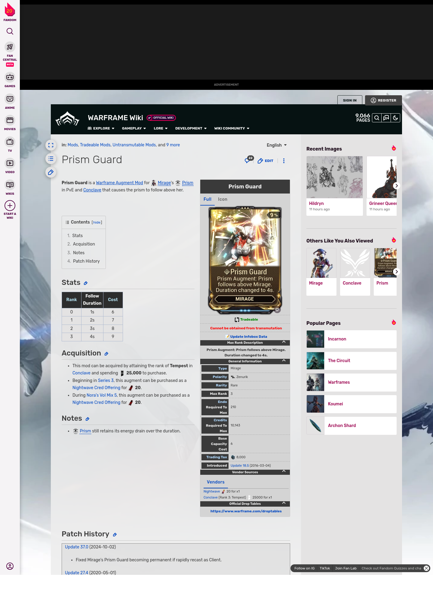This screenshot has height=601, width=433.
Task: Open the TV section icon
Action: point(10,142)
